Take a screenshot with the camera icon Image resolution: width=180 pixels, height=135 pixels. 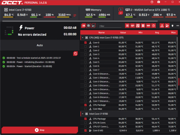[159, 2]
